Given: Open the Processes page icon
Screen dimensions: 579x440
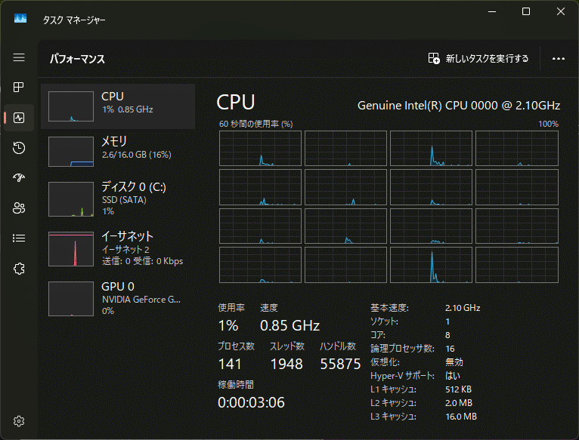Looking at the screenshot, I should 19,88.
